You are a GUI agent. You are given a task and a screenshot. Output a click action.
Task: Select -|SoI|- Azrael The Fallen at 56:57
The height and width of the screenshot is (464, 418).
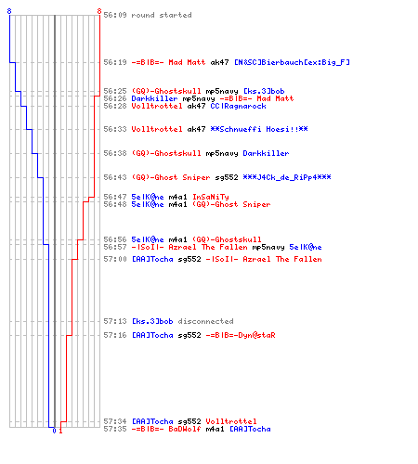click(189, 247)
